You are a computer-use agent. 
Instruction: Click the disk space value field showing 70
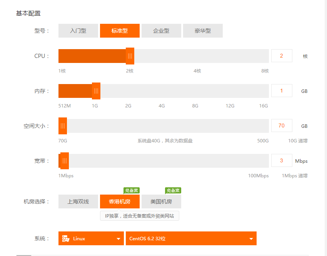point(282,126)
